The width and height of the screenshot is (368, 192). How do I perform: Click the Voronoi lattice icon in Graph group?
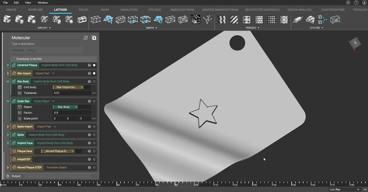pos(158,20)
